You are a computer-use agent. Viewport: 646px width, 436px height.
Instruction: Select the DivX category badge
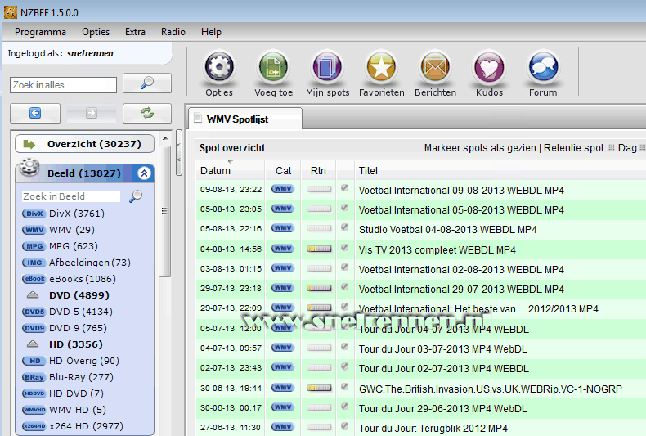click(x=34, y=214)
